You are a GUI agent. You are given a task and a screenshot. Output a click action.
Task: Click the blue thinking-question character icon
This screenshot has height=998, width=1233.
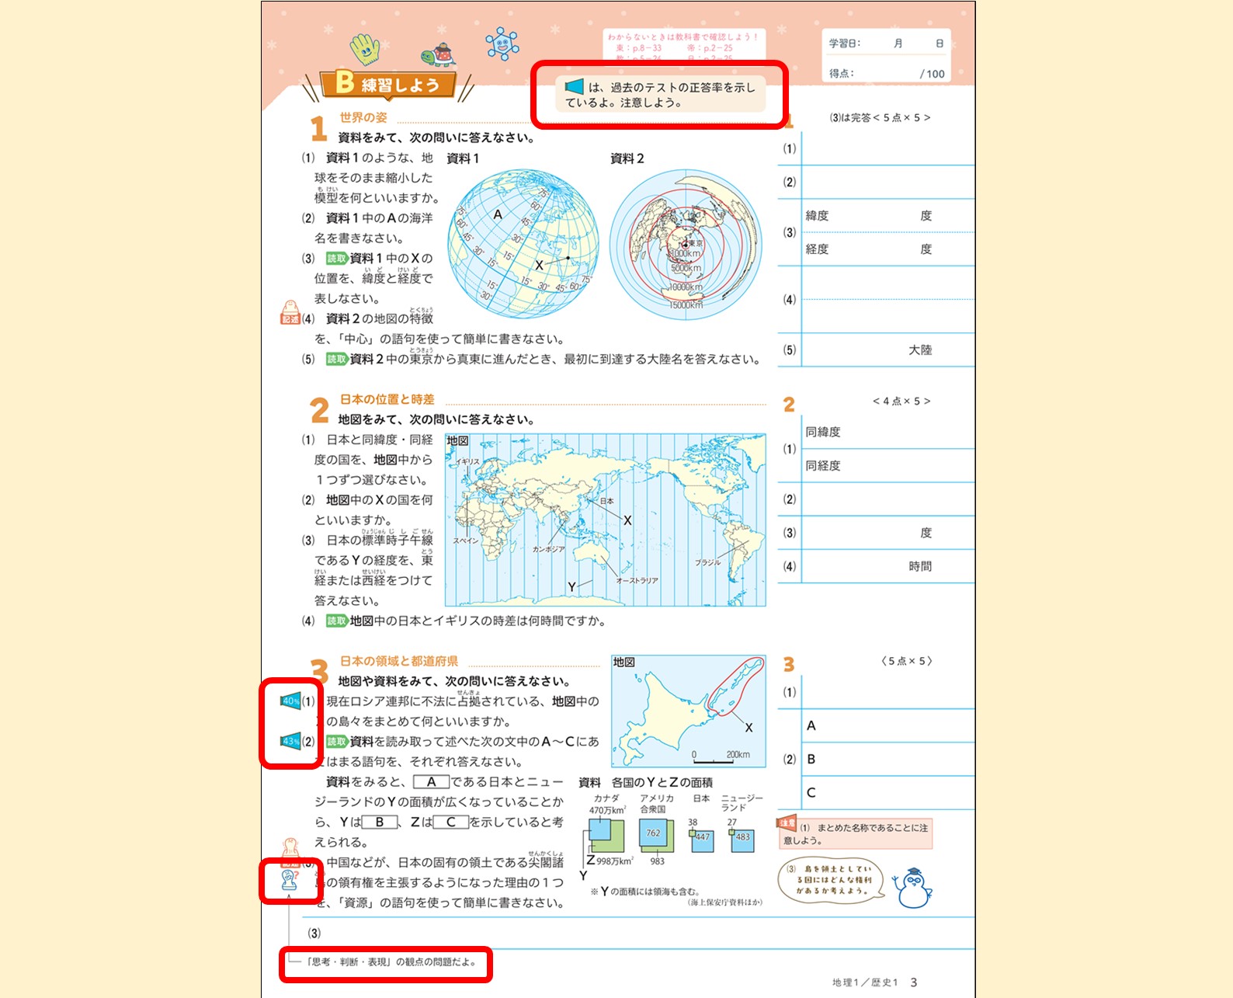(290, 881)
